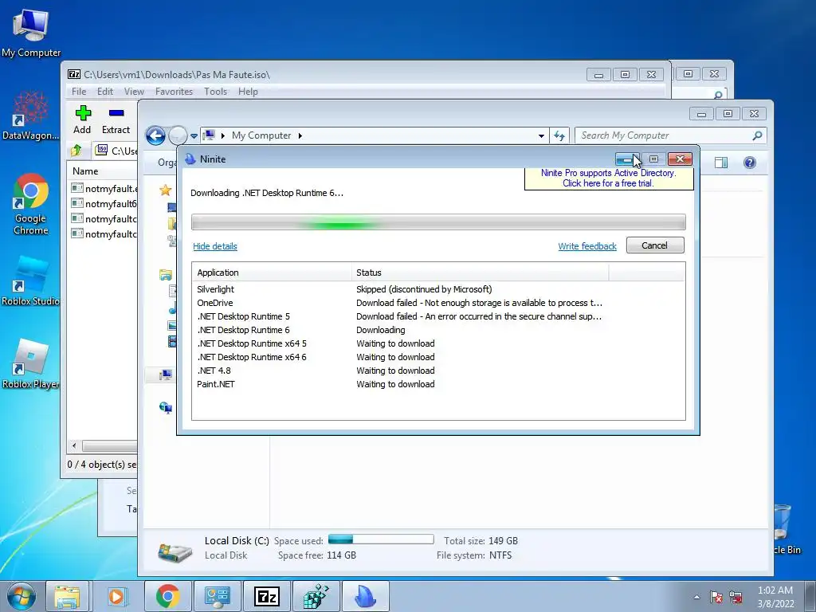Click the Ninite title bar icon
Image resolution: width=816 pixels, height=612 pixels.
point(190,159)
